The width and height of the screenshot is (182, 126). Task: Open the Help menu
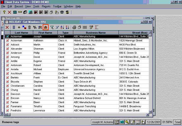(x=78, y=6)
